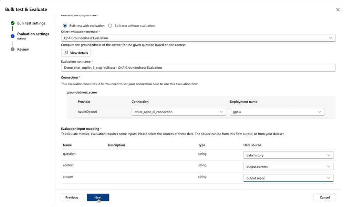344x207 pixels.
Task: Click the groundedness_score label
Action: pyautogui.click(x=82, y=92)
